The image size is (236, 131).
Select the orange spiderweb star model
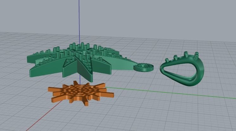point(81,93)
